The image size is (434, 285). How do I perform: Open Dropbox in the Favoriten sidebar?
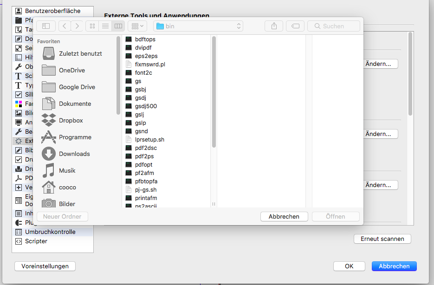[x=71, y=120]
